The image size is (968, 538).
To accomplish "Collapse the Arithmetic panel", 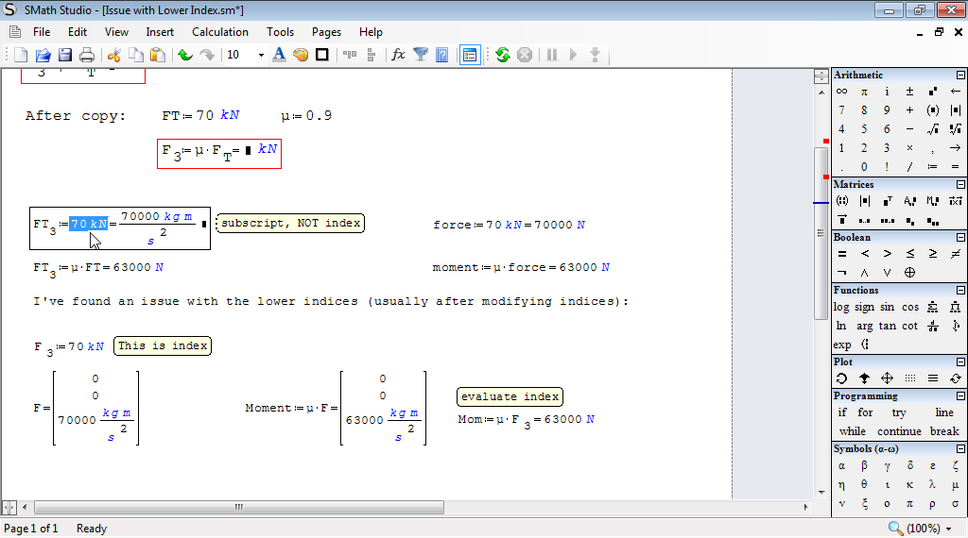I will coord(960,76).
